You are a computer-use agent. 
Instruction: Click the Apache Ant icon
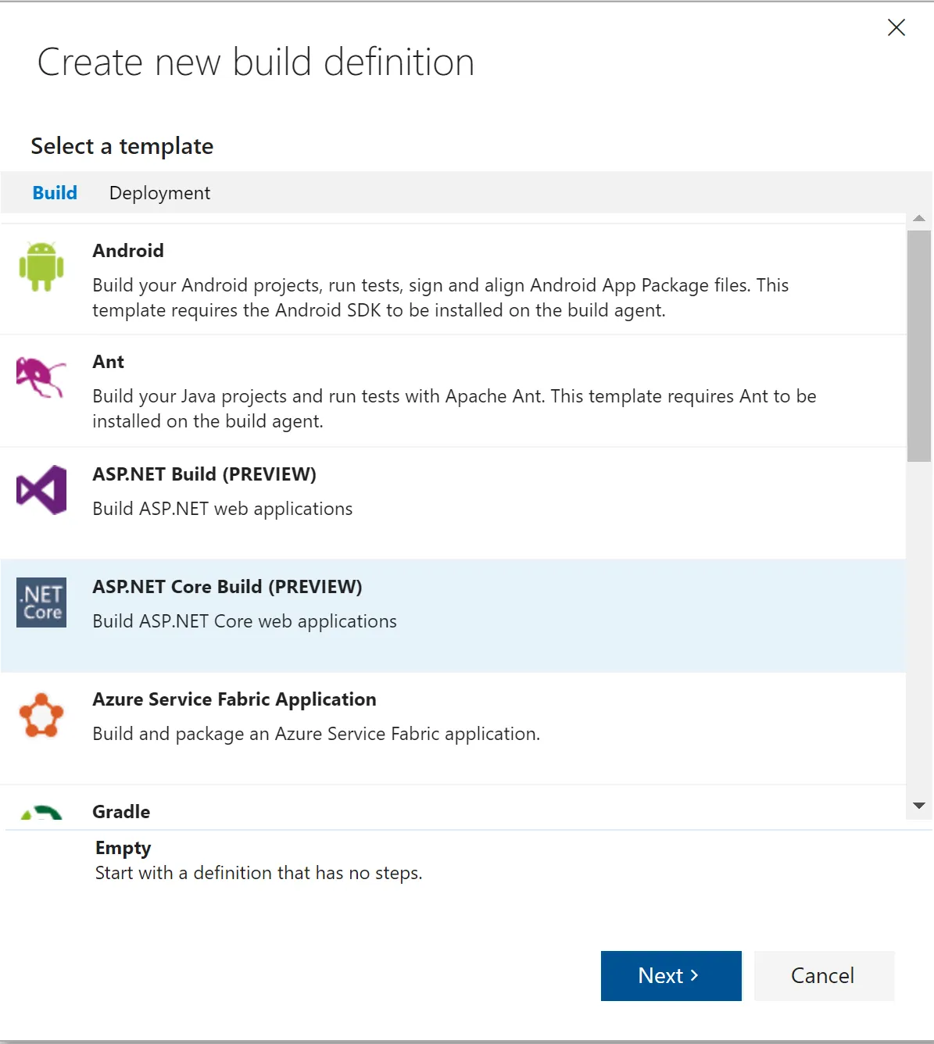coord(41,377)
